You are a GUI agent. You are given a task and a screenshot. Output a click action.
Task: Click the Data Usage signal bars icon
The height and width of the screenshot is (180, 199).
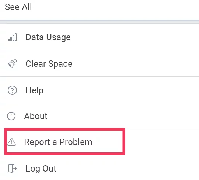pos(12,37)
